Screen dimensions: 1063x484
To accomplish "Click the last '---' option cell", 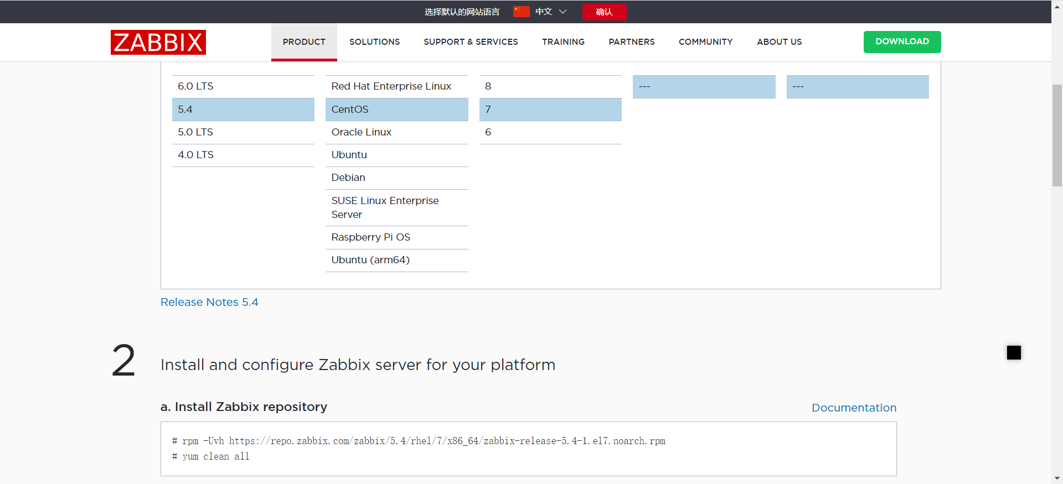I will [858, 87].
